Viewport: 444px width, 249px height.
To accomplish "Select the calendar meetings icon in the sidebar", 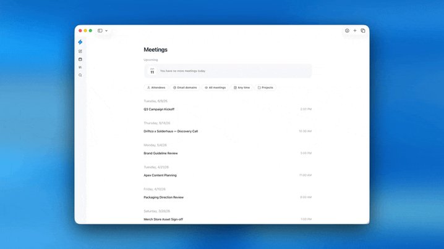I will (80, 59).
